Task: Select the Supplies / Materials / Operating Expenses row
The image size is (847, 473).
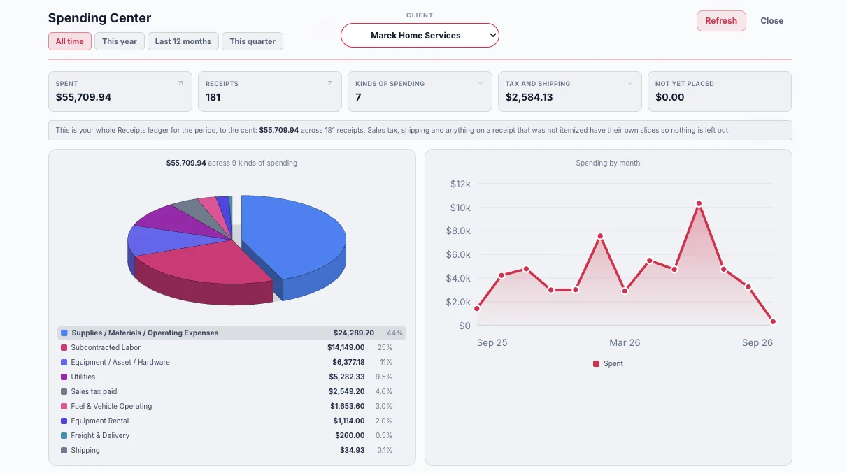Action: pyautogui.click(x=232, y=333)
